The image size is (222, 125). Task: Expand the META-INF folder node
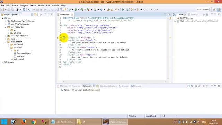tap(9, 45)
